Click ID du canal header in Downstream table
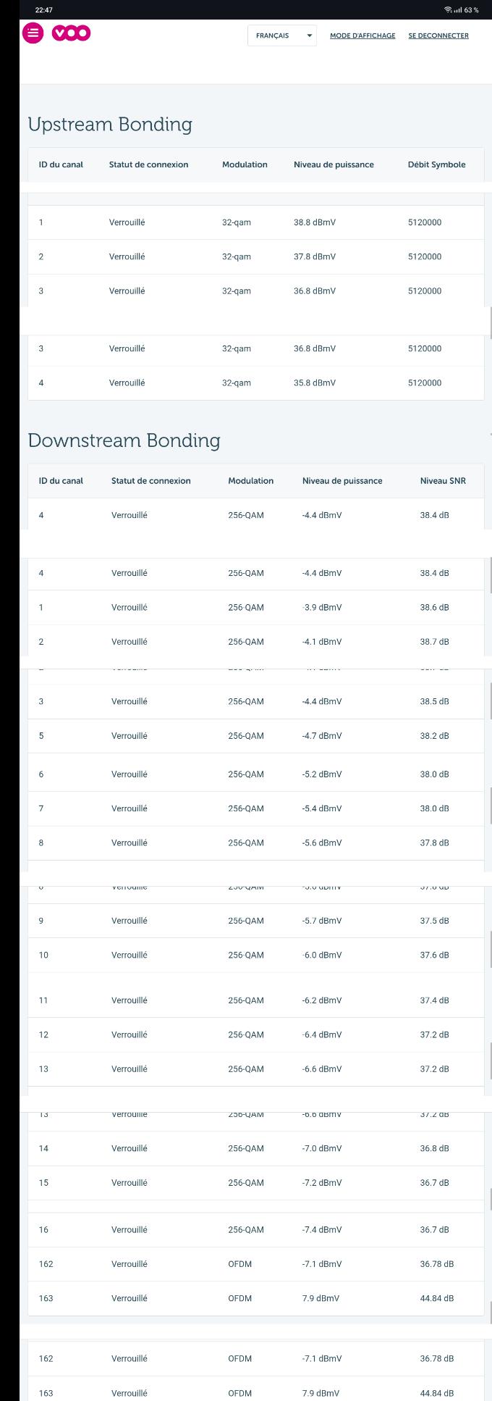 pos(61,480)
